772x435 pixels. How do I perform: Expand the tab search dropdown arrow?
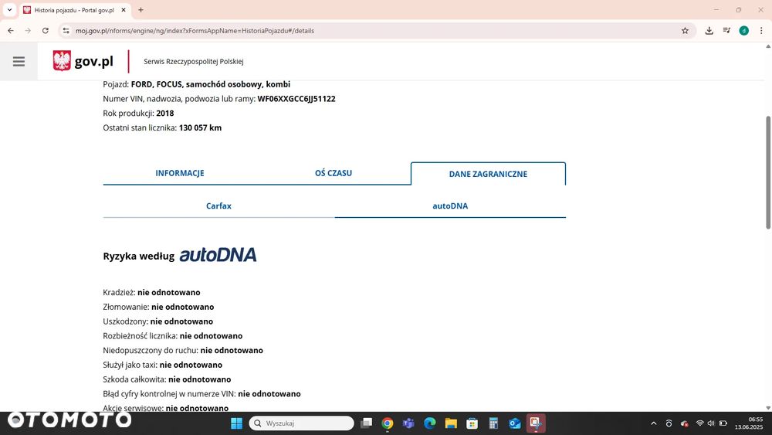coord(9,10)
